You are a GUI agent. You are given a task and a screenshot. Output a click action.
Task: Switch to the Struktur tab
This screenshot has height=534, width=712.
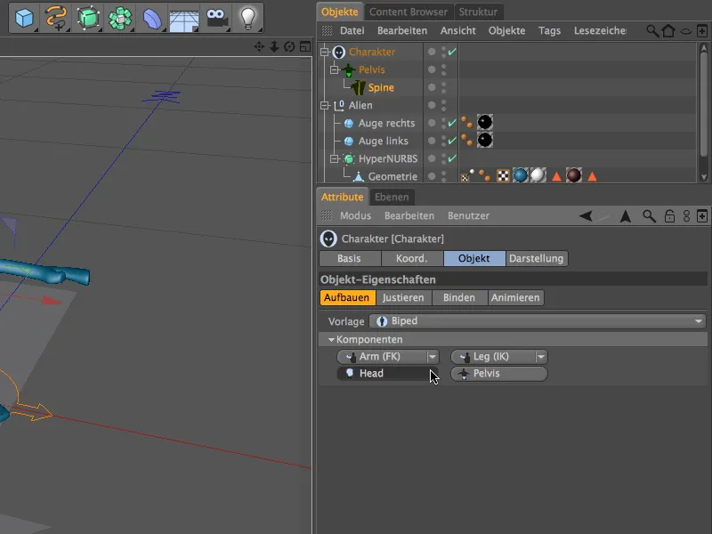(478, 12)
